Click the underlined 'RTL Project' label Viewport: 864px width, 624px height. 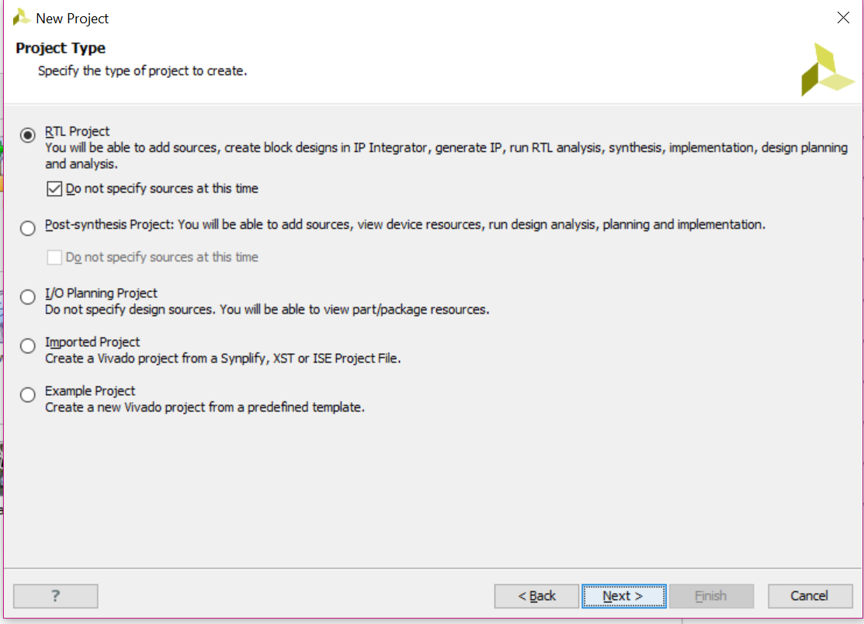tap(77, 130)
